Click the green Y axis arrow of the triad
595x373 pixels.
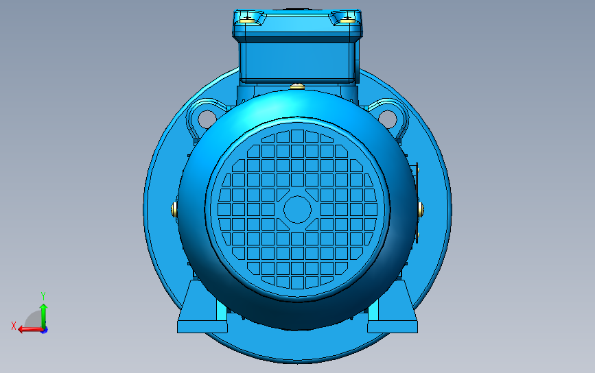[43, 315]
